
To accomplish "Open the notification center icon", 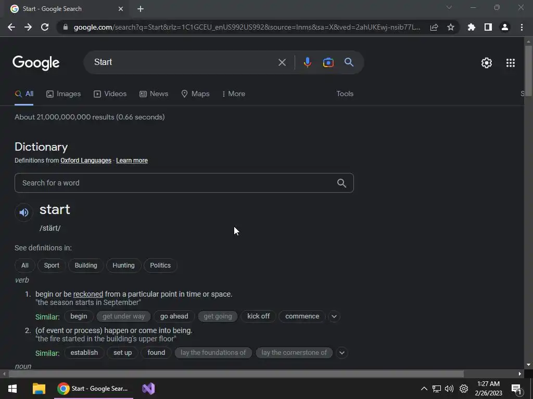I will pos(516,389).
